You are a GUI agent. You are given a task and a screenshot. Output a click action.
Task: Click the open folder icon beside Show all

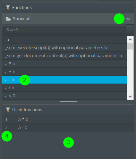[8, 19]
